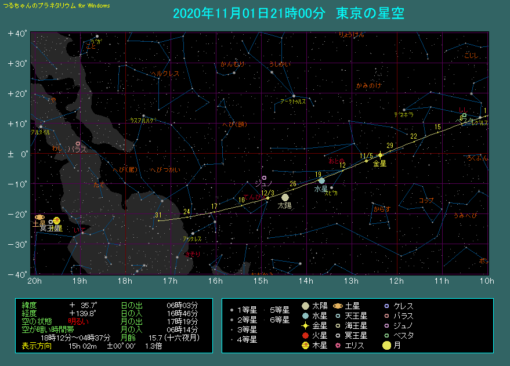
Task: Select Mercury (水星) on the star chart
Action: (321, 180)
